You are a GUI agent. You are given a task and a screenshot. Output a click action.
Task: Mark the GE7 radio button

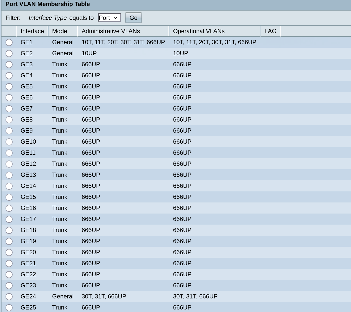[9, 109]
